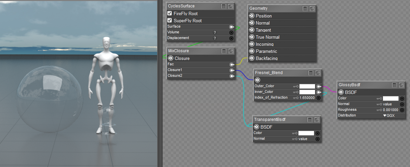The height and width of the screenshot is (167, 410).
Task: Open the Outer_Color white swatch
Action: point(307,86)
